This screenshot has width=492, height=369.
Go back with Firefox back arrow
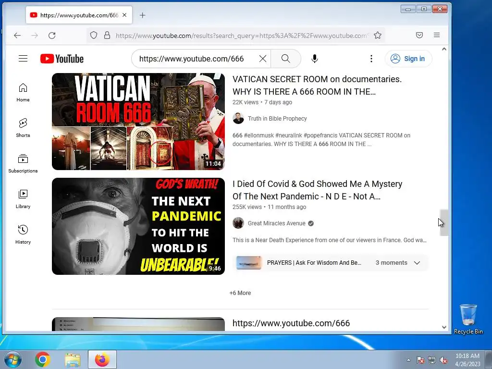[x=17, y=36]
